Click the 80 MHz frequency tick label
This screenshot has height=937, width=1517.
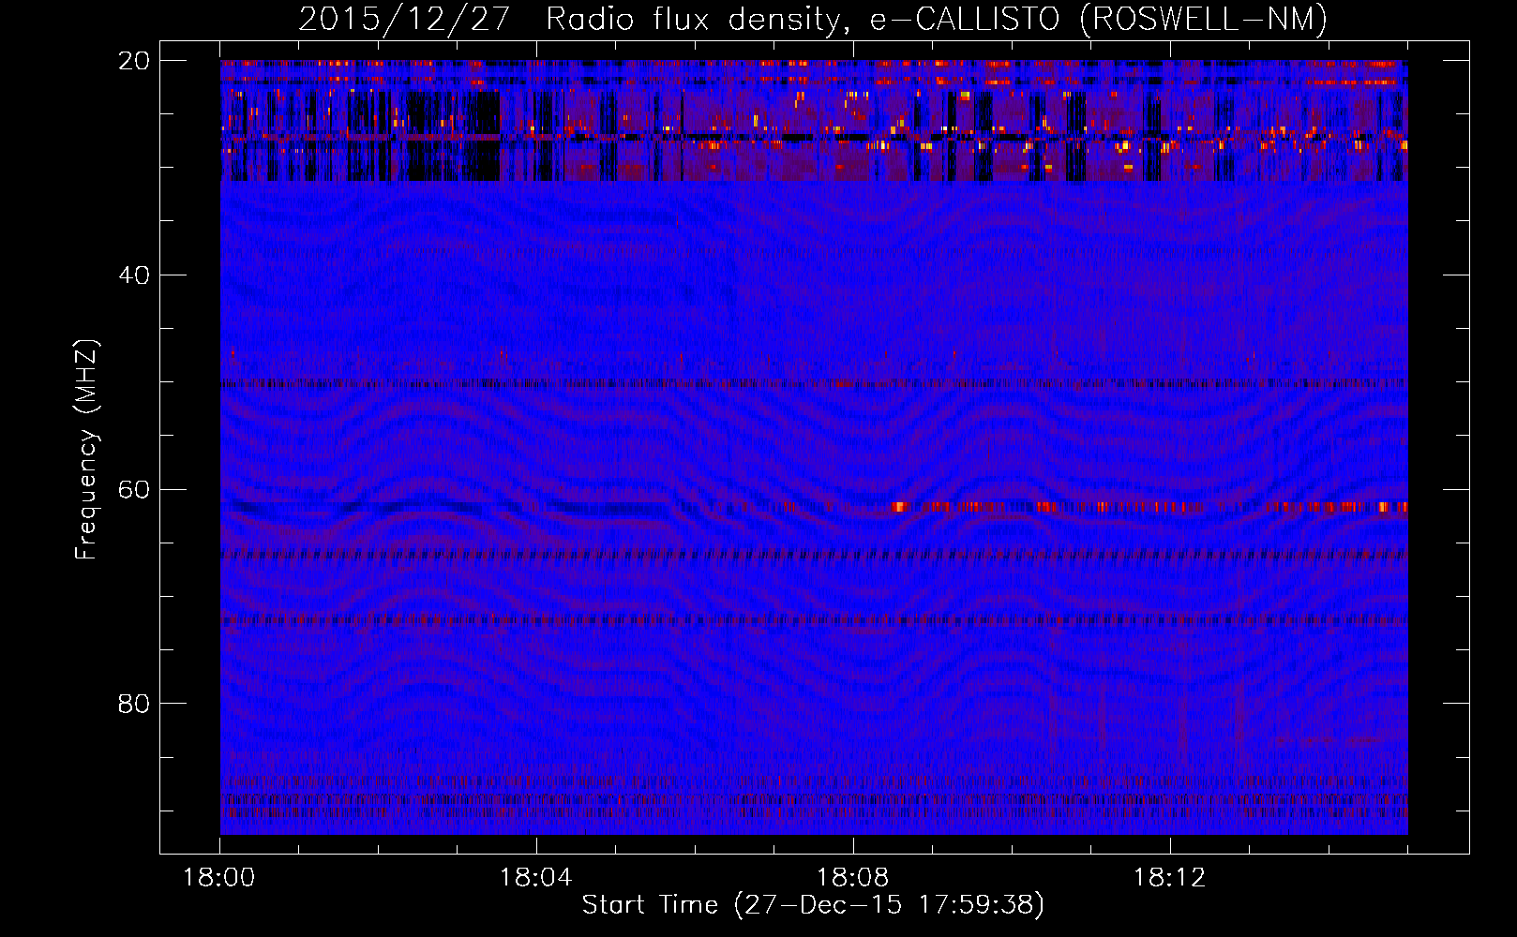pyautogui.click(x=134, y=704)
